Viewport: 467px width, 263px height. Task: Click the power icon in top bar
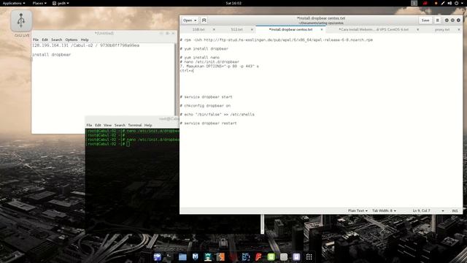coord(456,3)
